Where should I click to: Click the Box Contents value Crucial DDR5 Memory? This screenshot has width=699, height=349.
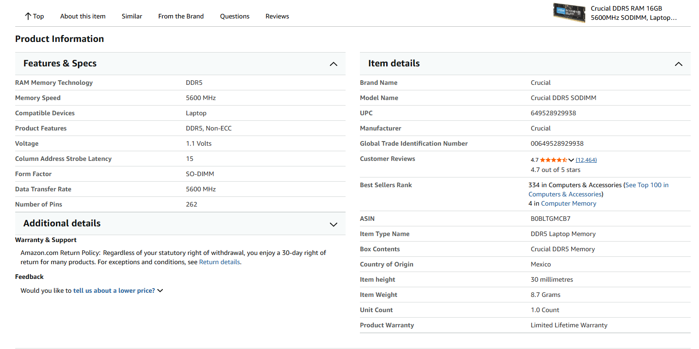tap(563, 249)
